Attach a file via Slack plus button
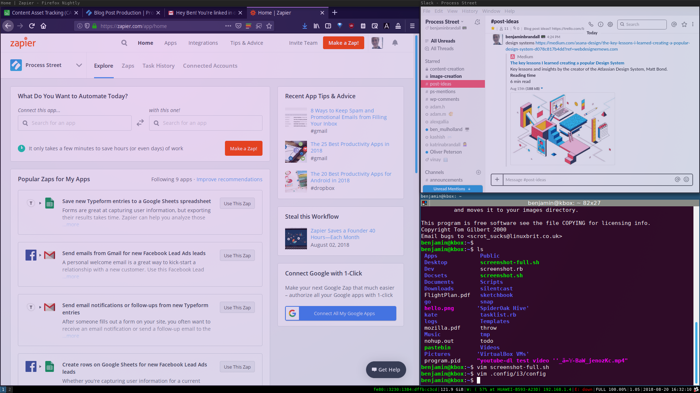Screen dimensions: 700x393 point(497,179)
